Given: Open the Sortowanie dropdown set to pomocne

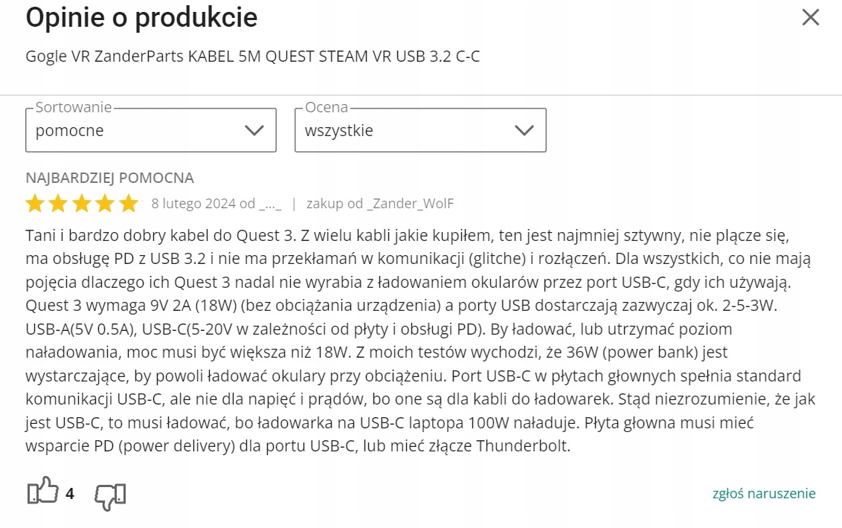Looking at the screenshot, I should [x=150, y=131].
